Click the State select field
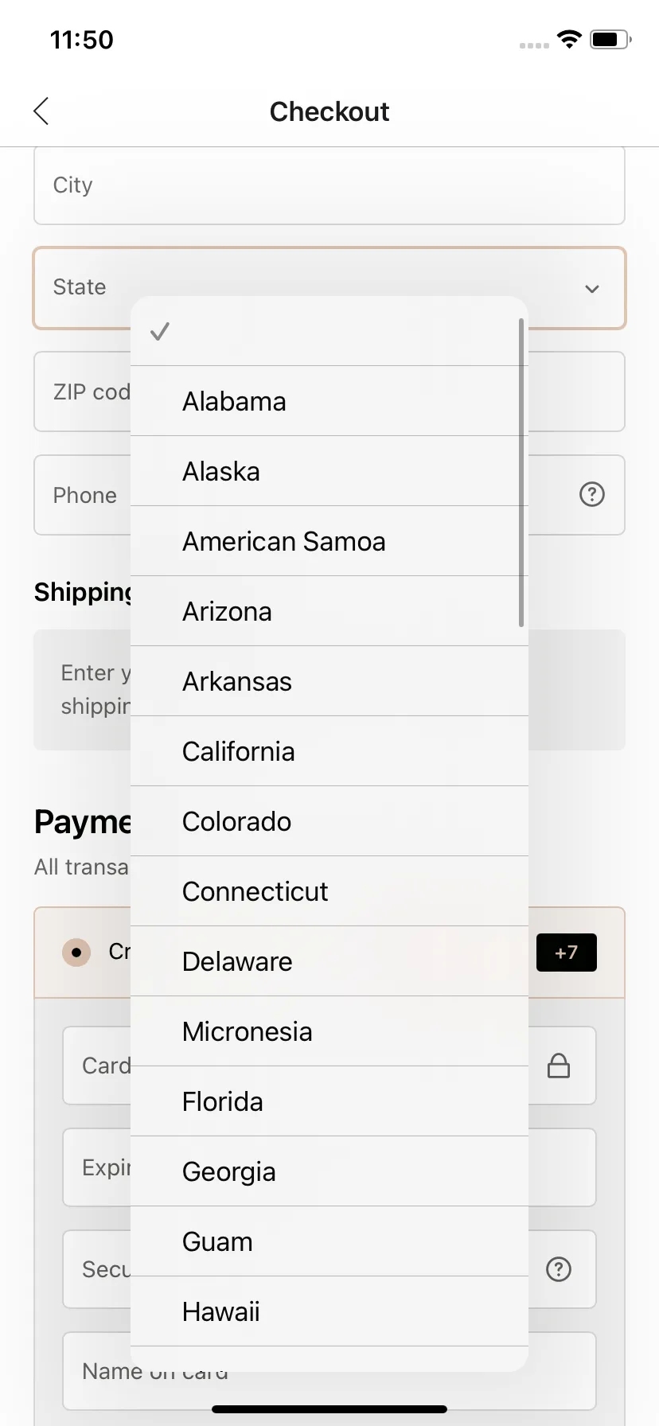 tap(329, 288)
